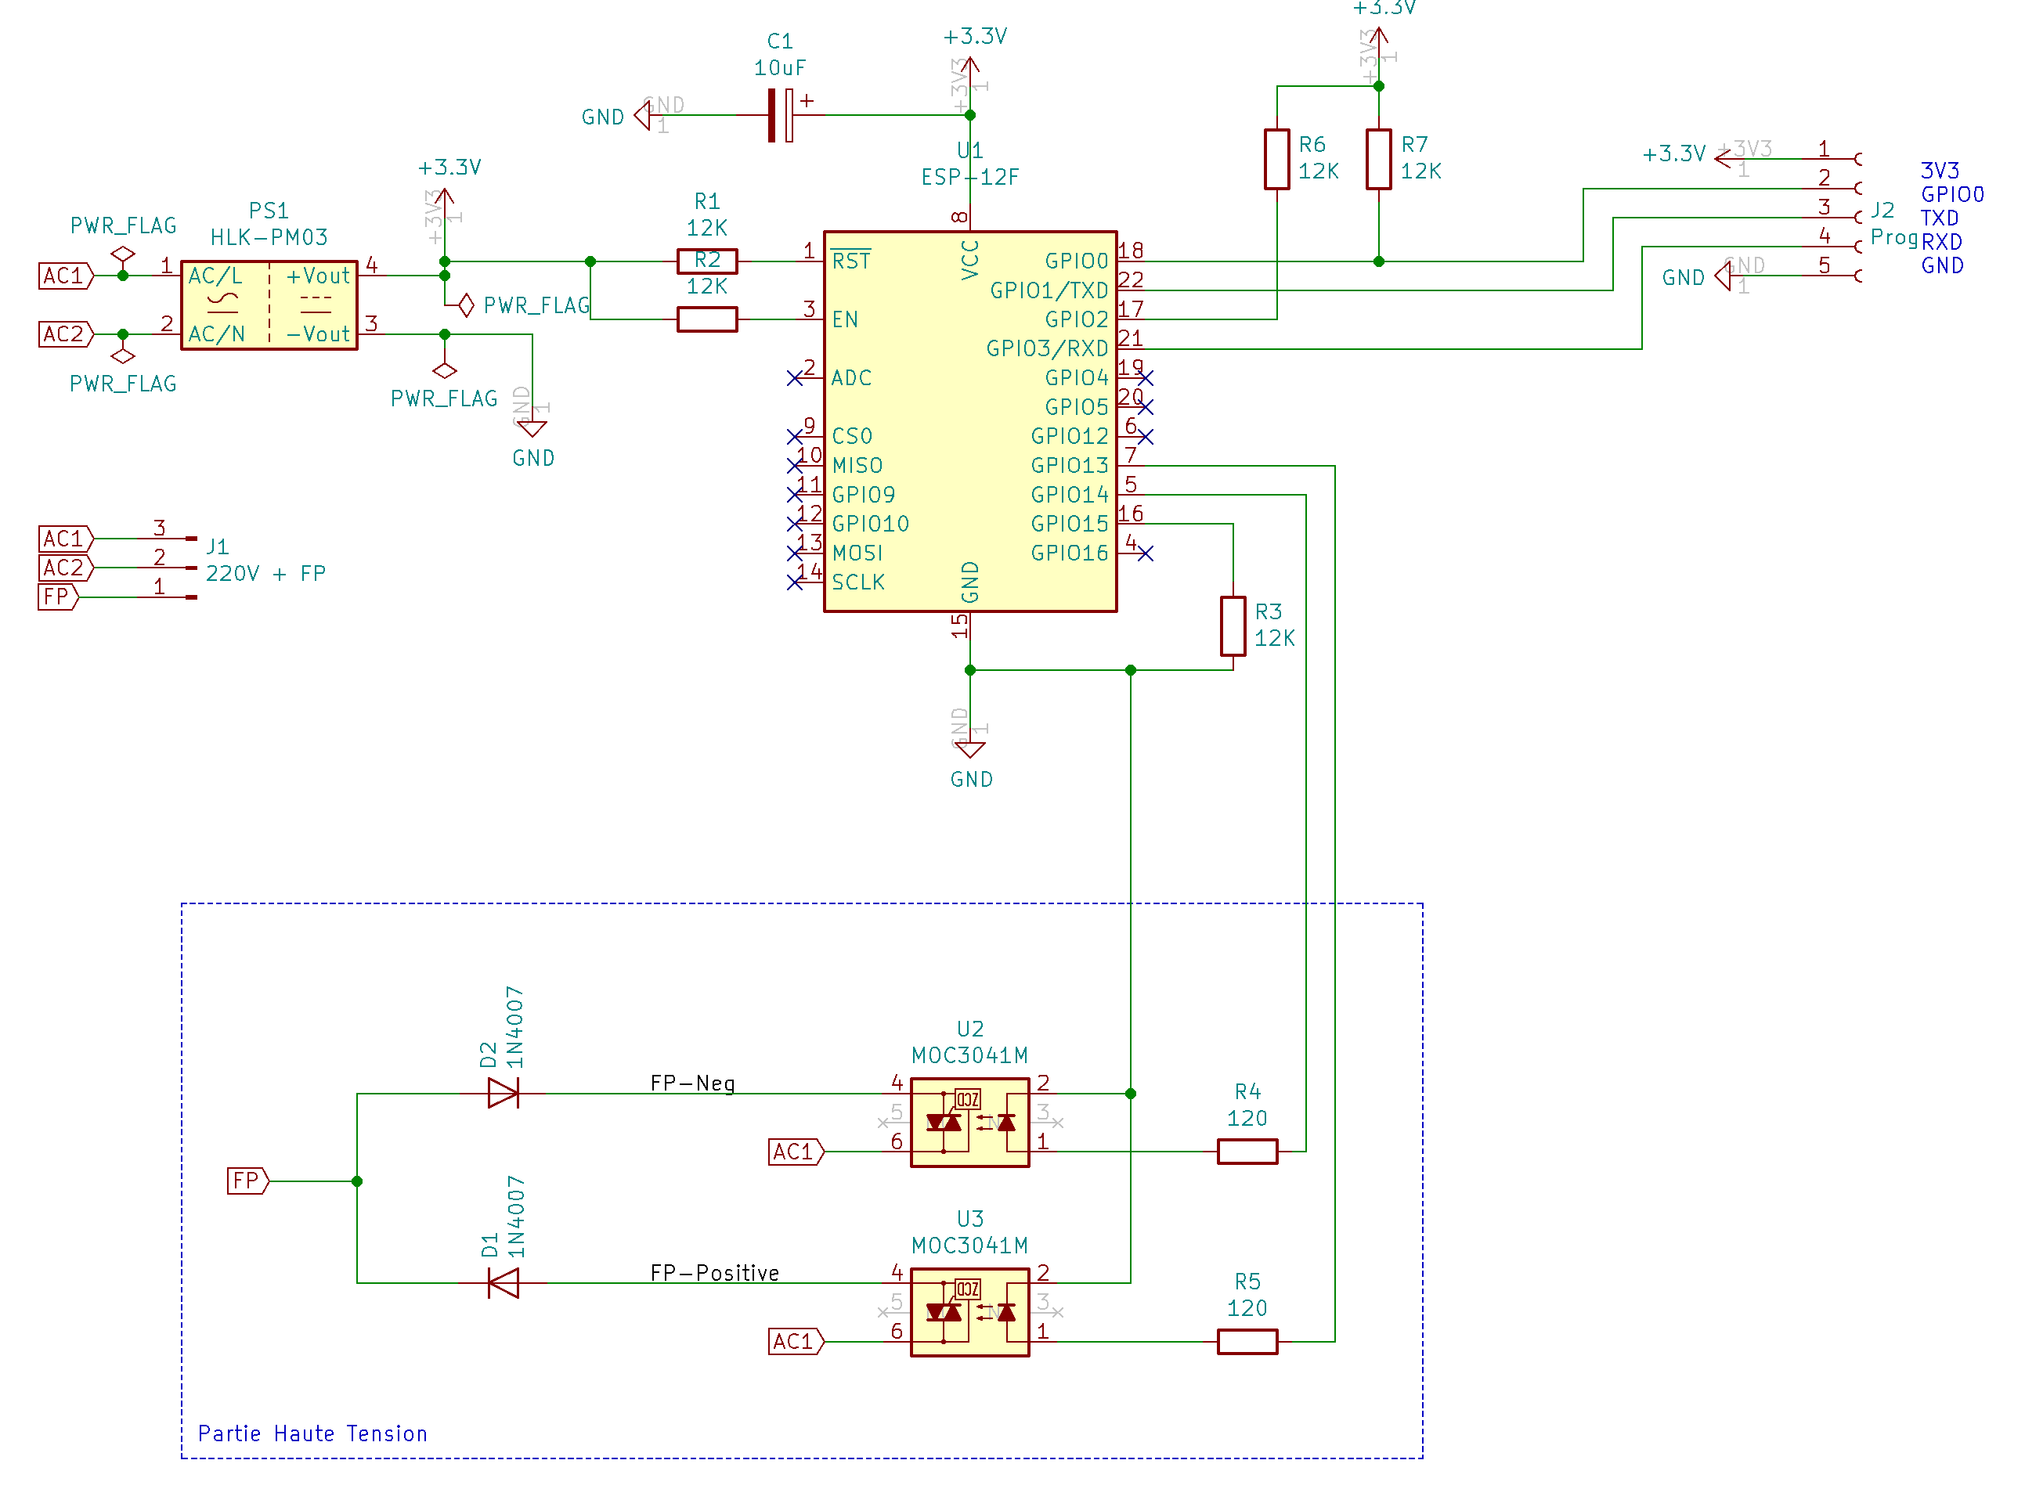Image resolution: width=2025 pixels, height=1489 pixels.
Task: Click the C1 10uF capacitor symbol
Action: [780, 115]
